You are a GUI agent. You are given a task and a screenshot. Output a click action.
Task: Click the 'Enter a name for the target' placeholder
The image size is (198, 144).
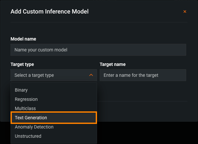(131, 75)
